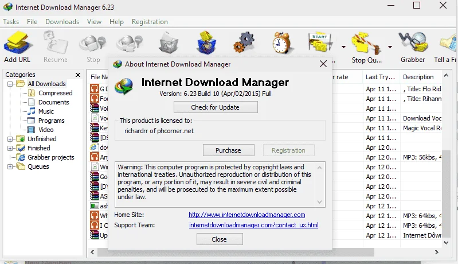Click the Close button in About dialog

point(220,239)
